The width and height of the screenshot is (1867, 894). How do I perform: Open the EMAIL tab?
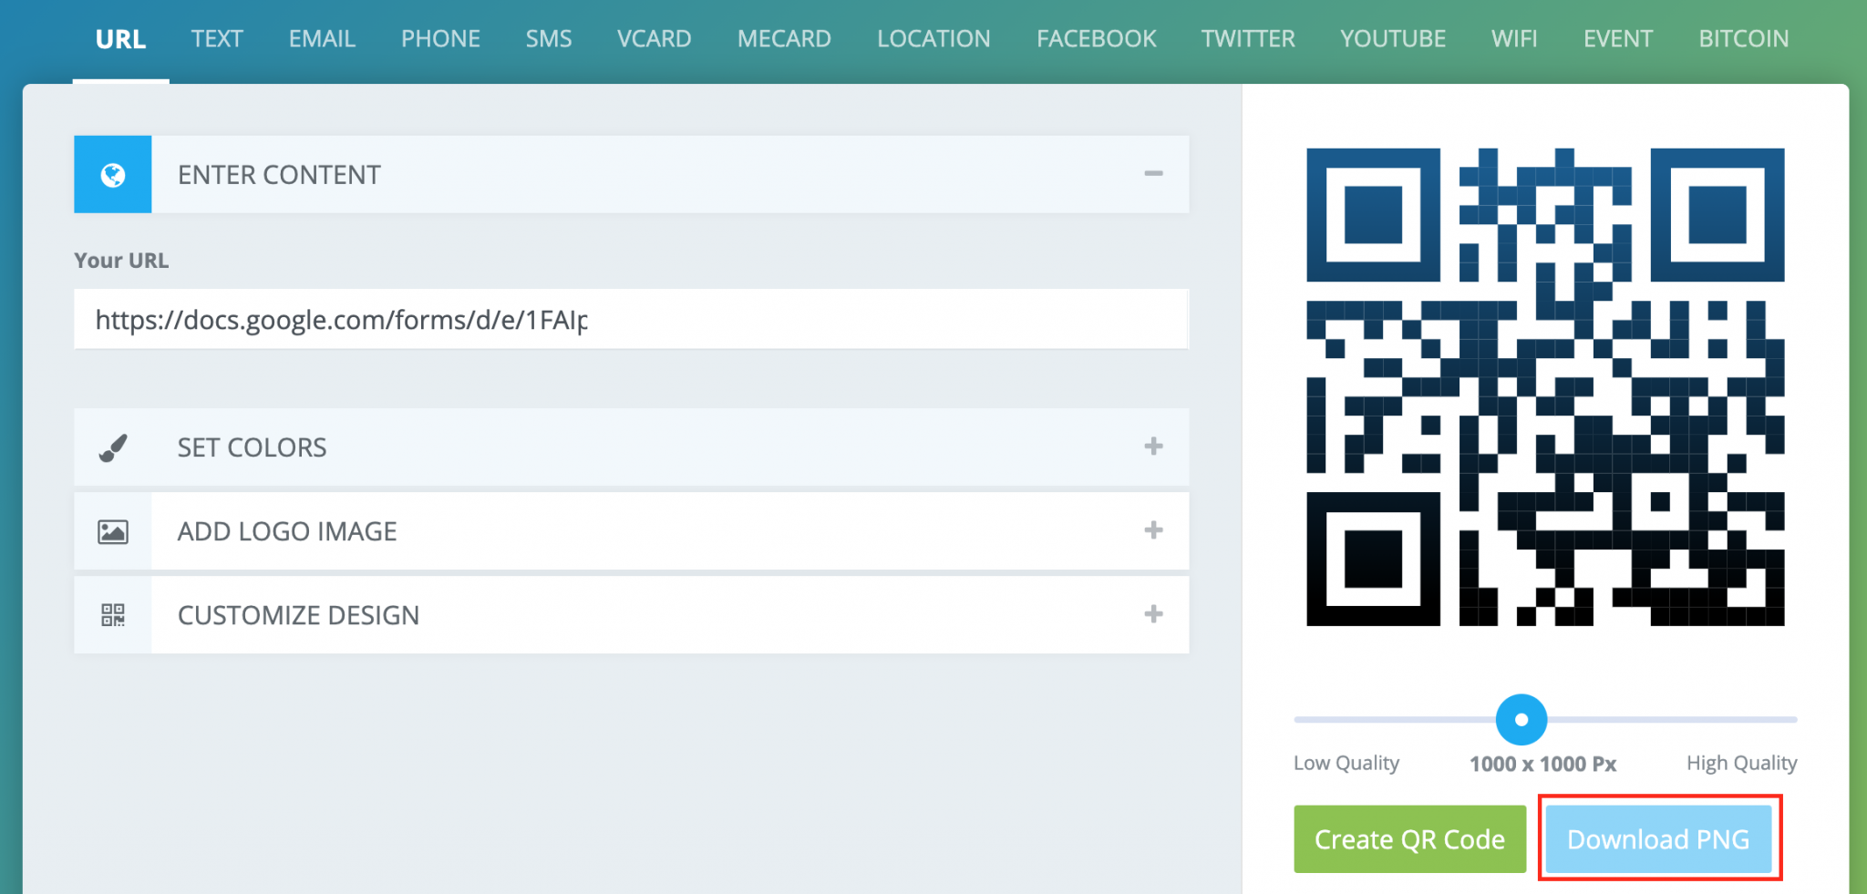[x=321, y=38]
